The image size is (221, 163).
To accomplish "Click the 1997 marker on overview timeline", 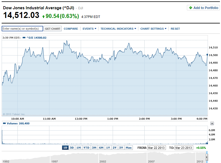I will point(55,161).
